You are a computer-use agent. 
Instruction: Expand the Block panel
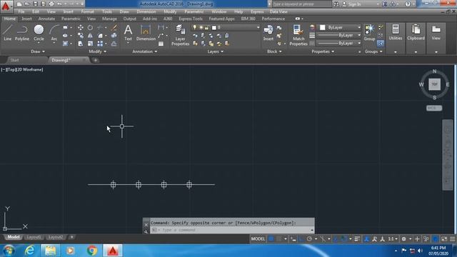(x=274, y=51)
